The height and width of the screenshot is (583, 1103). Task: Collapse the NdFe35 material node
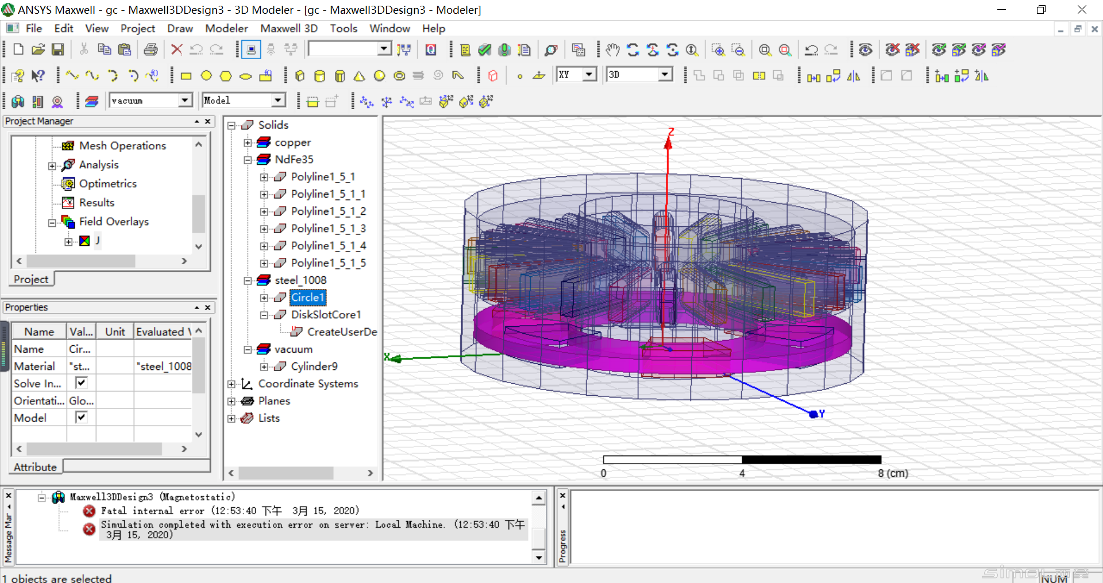point(248,160)
